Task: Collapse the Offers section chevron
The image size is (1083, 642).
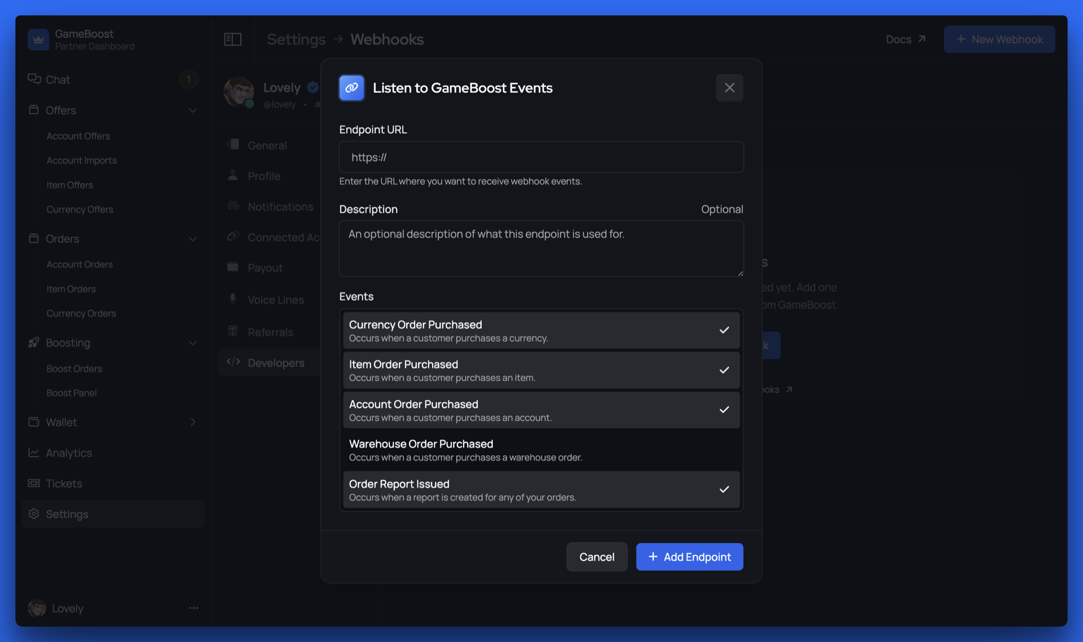Action: click(192, 111)
